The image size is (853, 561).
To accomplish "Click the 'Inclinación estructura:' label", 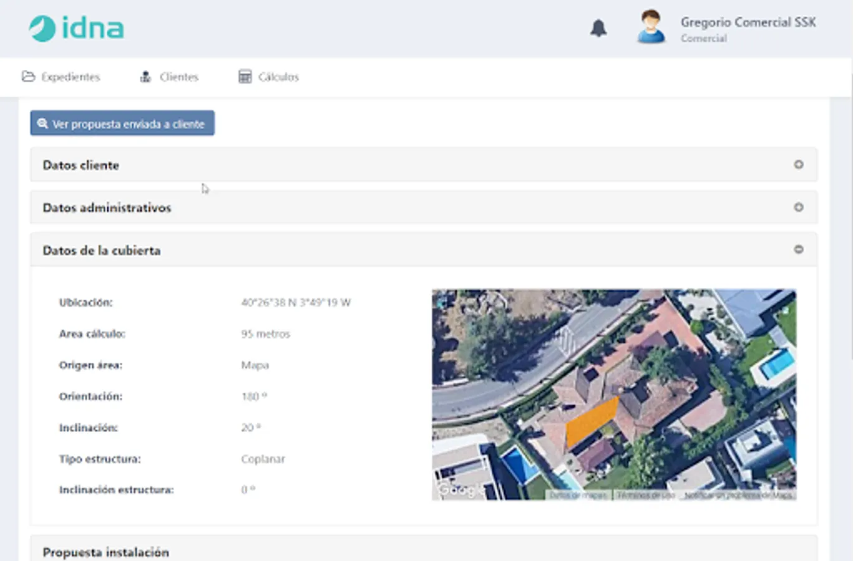I will point(117,490).
